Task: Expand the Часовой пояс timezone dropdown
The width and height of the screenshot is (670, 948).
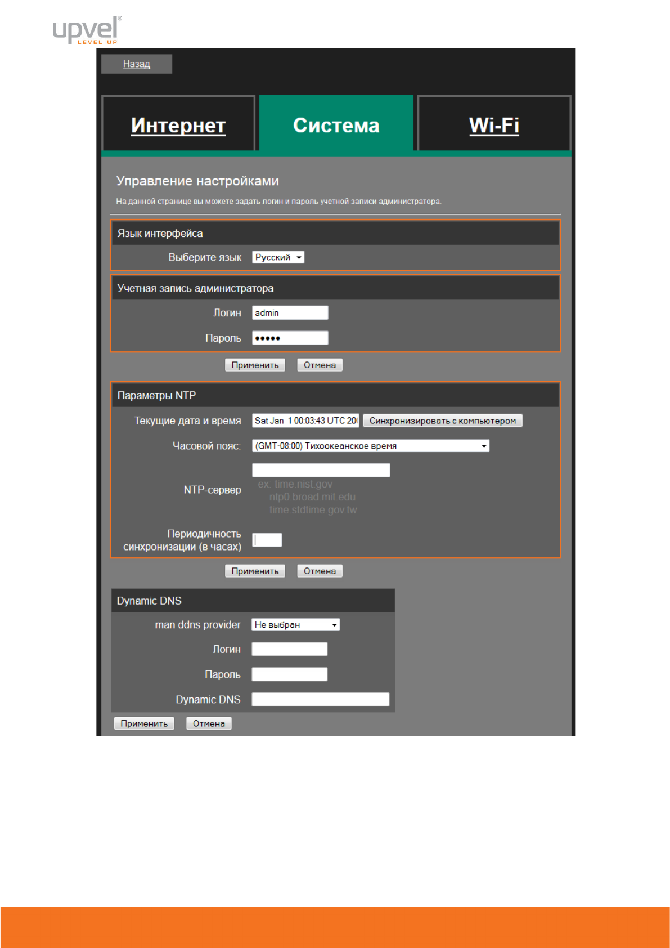Action: click(370, 446)
